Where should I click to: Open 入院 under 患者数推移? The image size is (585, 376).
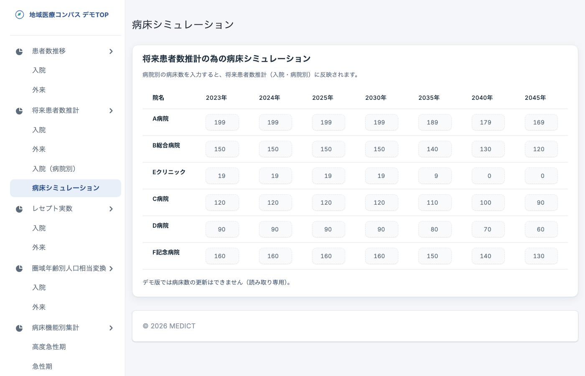(66, 70)
